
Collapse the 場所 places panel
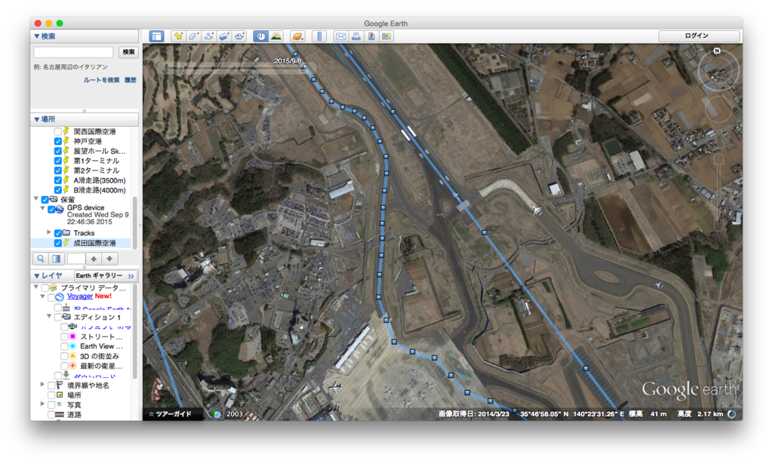click(x=36, y=119)
